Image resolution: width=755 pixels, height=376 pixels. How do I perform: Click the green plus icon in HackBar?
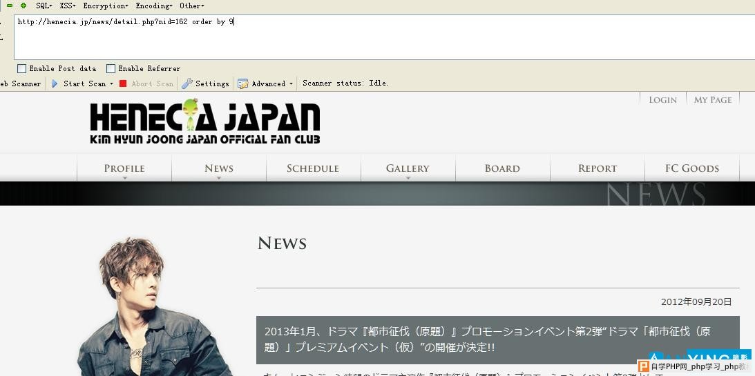point(23,6)
